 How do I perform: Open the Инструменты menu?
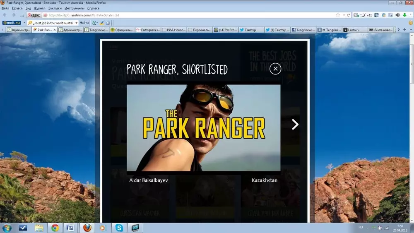click(x=74, y=8)
